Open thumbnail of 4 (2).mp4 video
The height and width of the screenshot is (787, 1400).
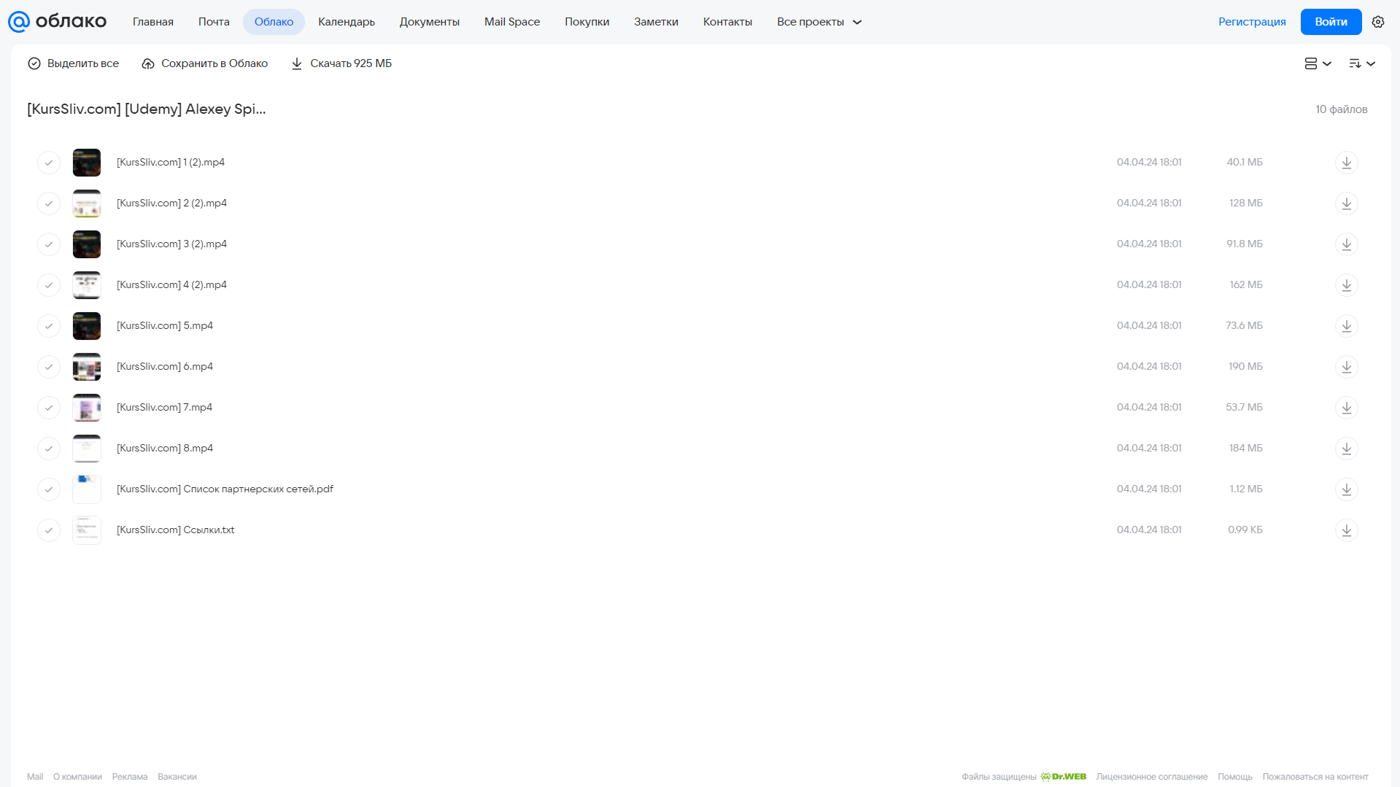87,285
